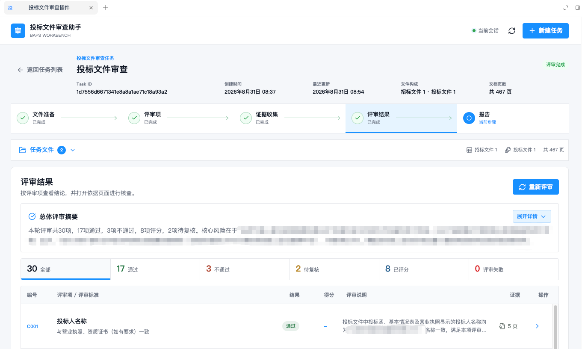
Task: Open the 文件准备 step
Action: [66, 118]
